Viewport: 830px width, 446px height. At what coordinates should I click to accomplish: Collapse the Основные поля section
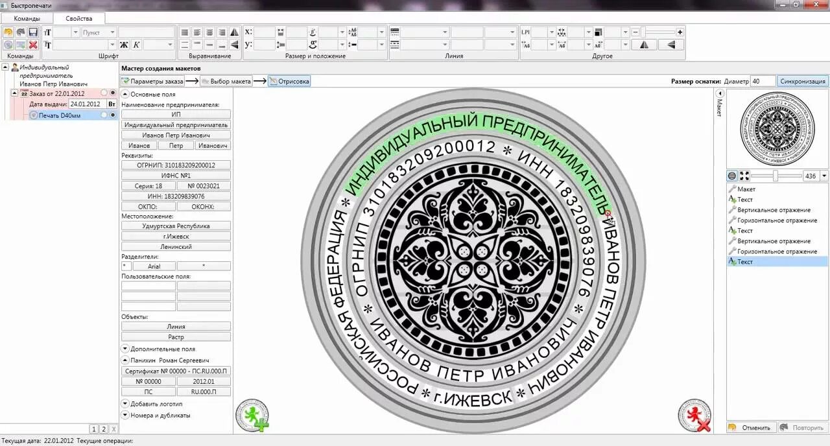click(125, 94)
